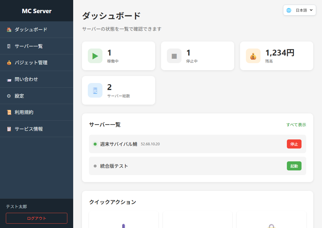Open the 日本語 language dropdown
Image resolution: width=322 pixels, height=228 pixels.
point(299,10)
